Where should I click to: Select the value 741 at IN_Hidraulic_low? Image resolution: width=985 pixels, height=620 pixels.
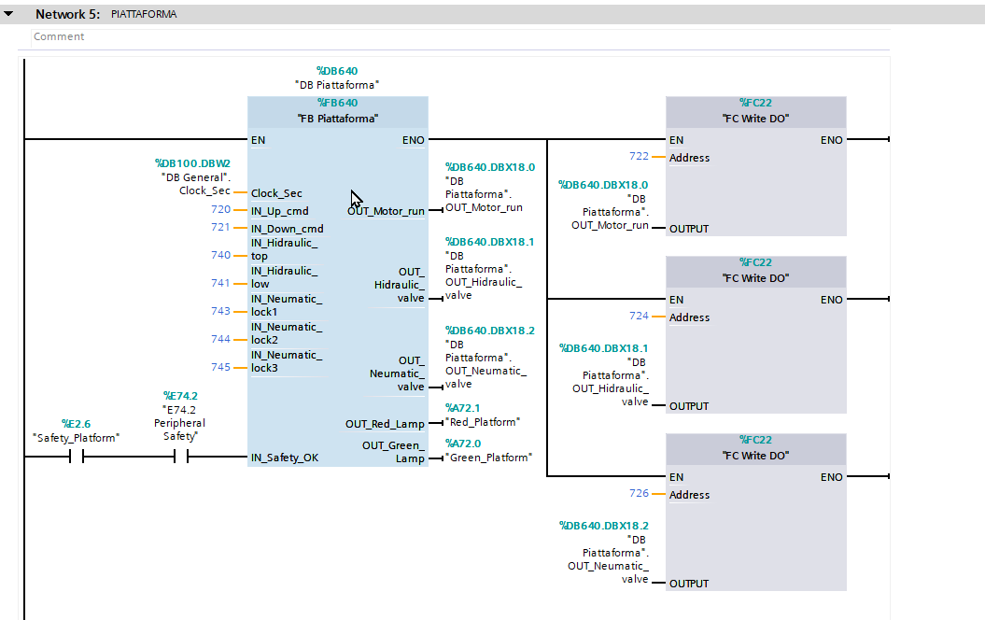221,283
